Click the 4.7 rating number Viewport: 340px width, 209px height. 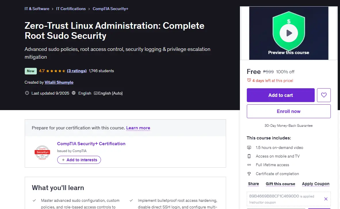42,71
